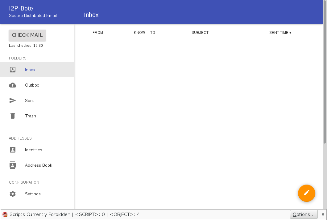This screenshot has height=220, width=327.
Task: Click the Inbox folder tray icon
Action: pyautogui.click(x=13, y=70)
